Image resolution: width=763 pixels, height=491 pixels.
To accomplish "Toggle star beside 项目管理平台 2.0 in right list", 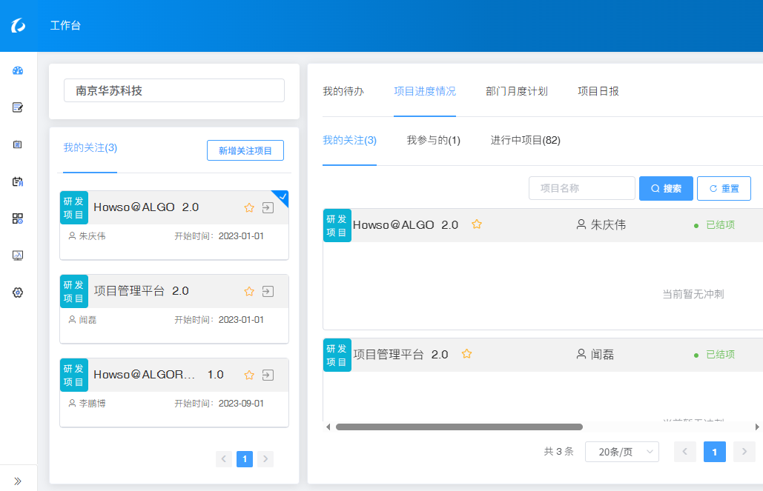I will pos(466,353).
